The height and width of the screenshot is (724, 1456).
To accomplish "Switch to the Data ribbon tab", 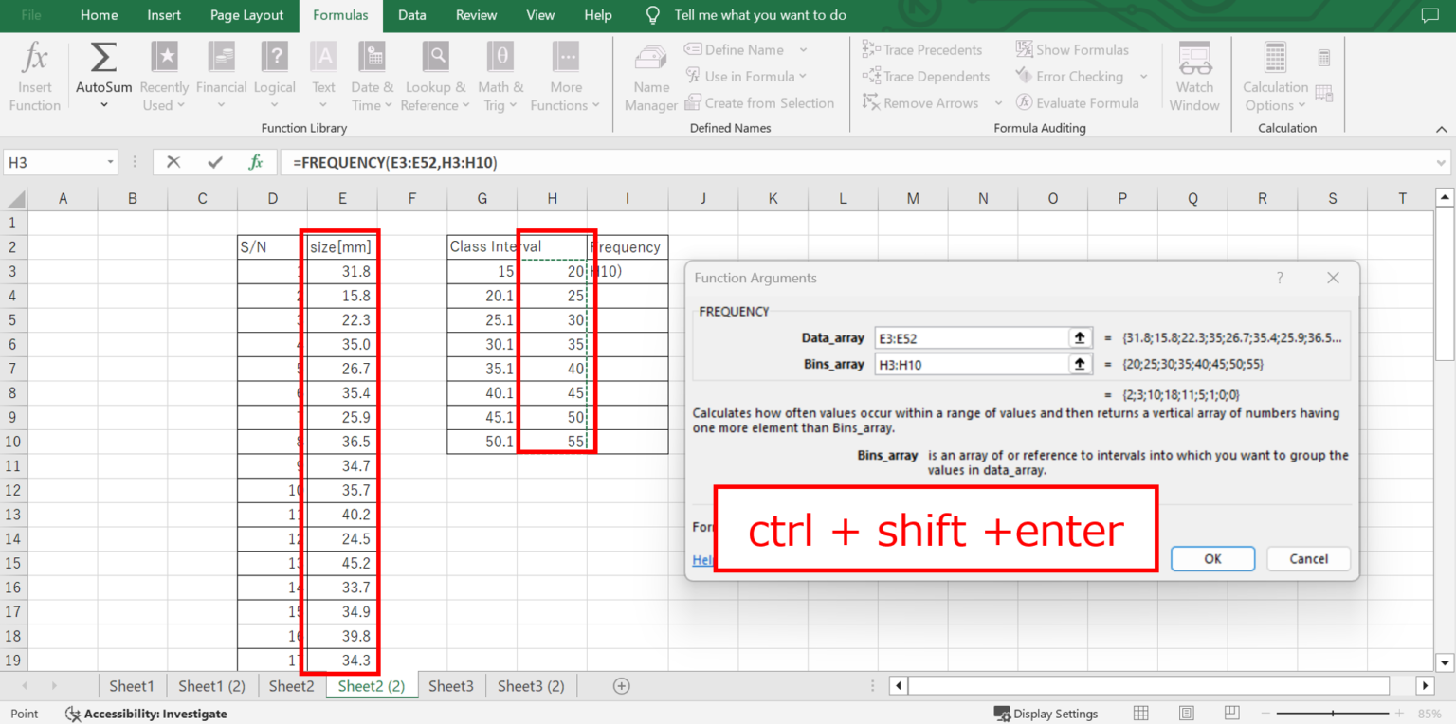I will pyautogui.click(x=411, y=15).
